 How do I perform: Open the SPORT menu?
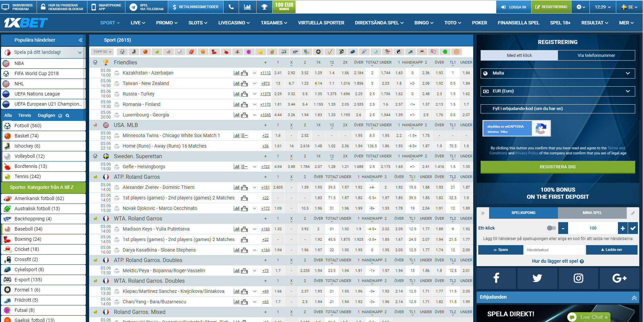click(110, 23)
